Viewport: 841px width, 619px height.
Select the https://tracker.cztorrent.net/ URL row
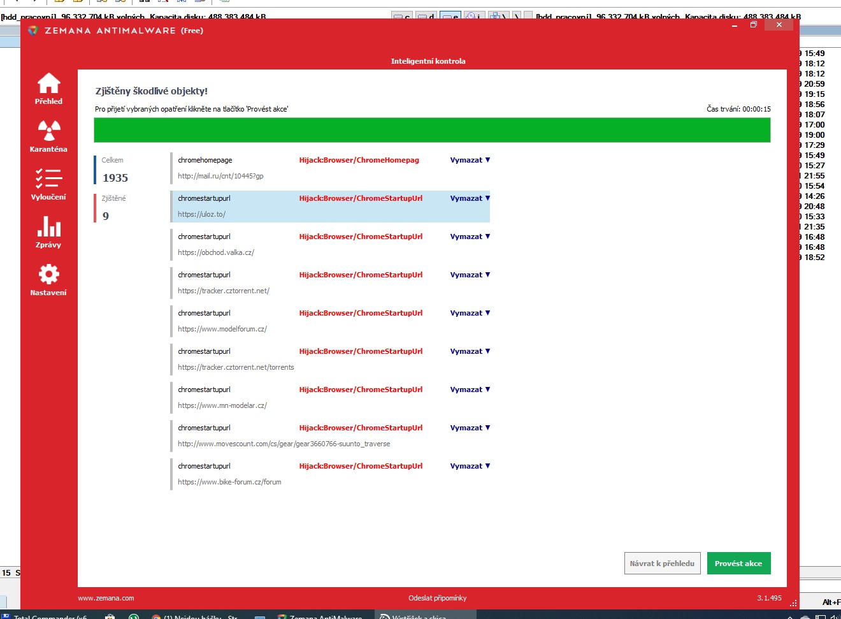click(224, 291)
